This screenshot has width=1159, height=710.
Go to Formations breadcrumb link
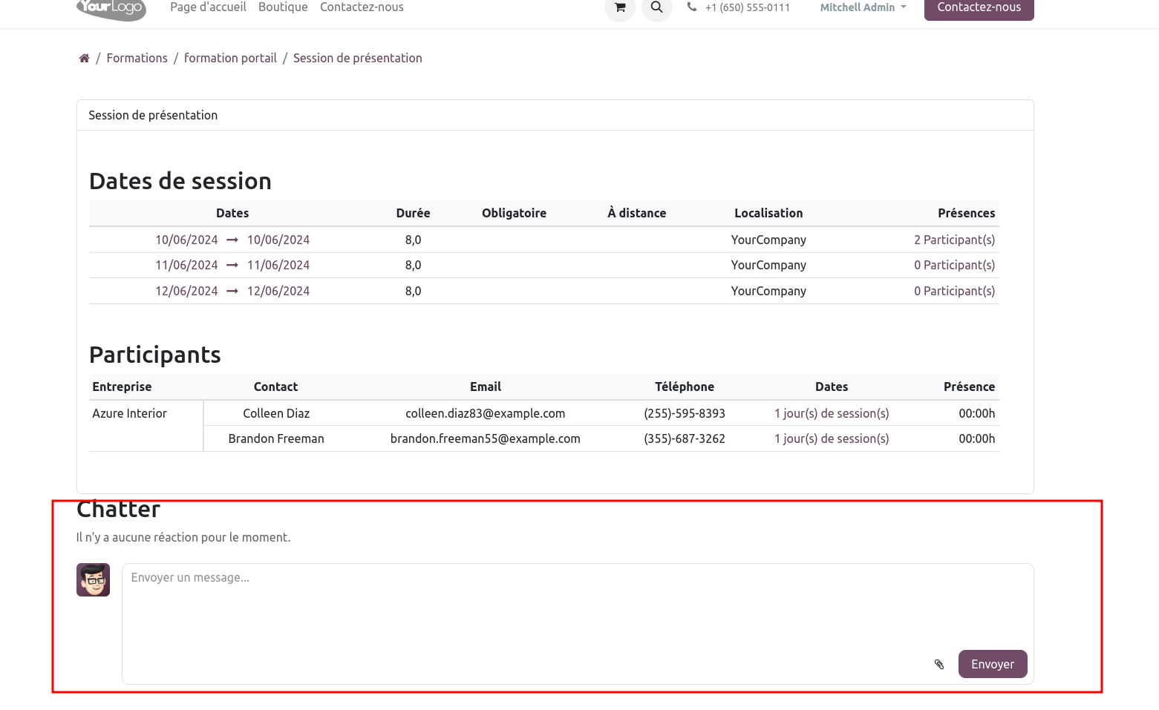pyautogui.click(x=137, y=58)
